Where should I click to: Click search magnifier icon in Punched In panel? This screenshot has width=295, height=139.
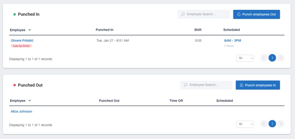[183, 14]
